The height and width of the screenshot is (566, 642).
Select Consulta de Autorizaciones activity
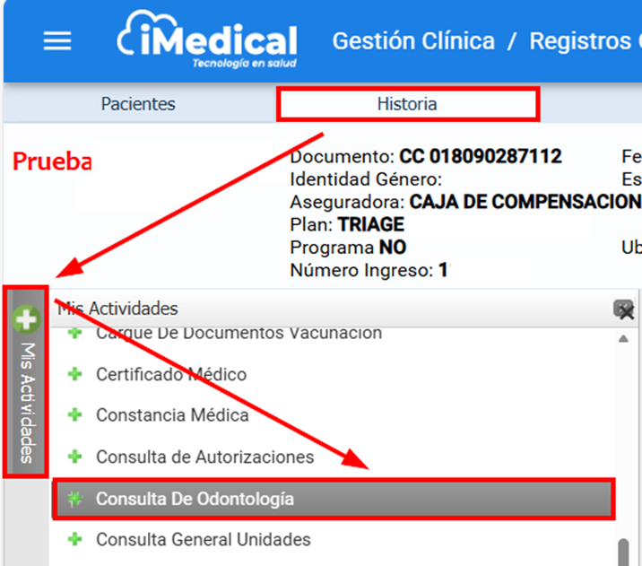(204, 457)
